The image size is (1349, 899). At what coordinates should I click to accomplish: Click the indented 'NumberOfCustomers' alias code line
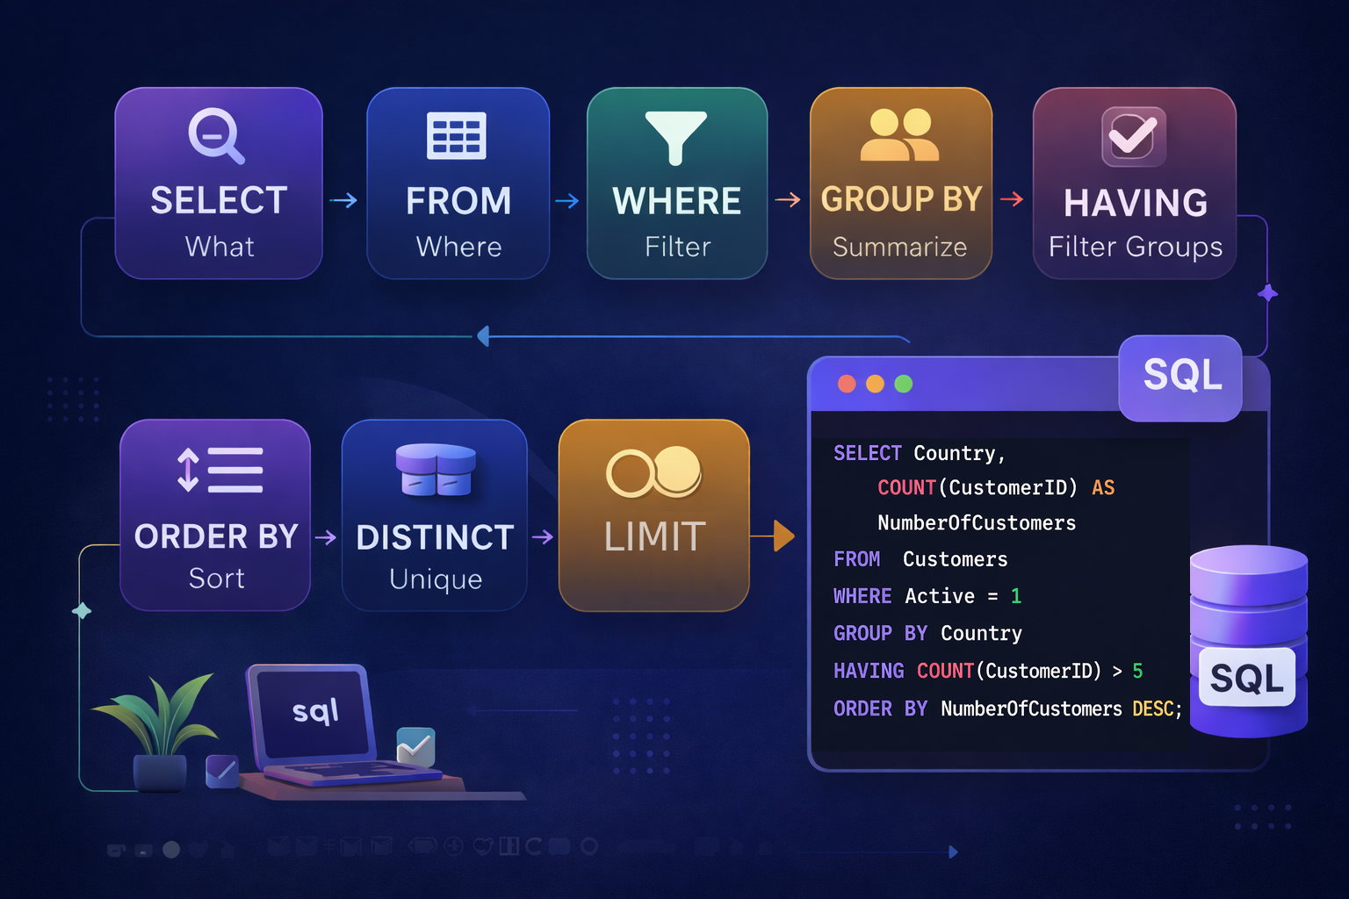(x=977, y=523)
